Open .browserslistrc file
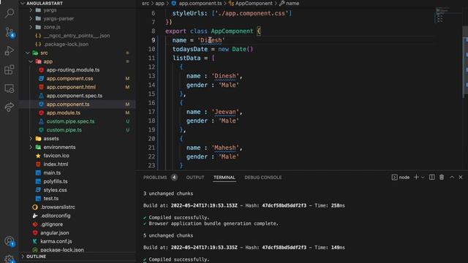This screenshot has height=263, width=468. tap(58, 207)
